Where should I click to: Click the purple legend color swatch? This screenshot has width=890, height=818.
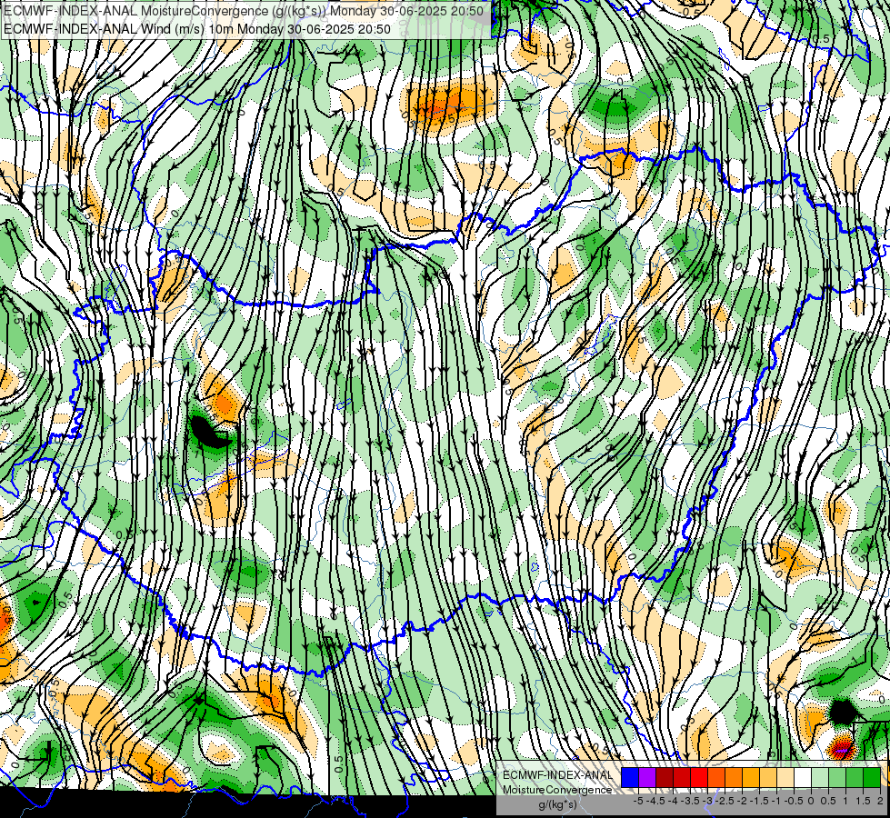pos(647,777)
